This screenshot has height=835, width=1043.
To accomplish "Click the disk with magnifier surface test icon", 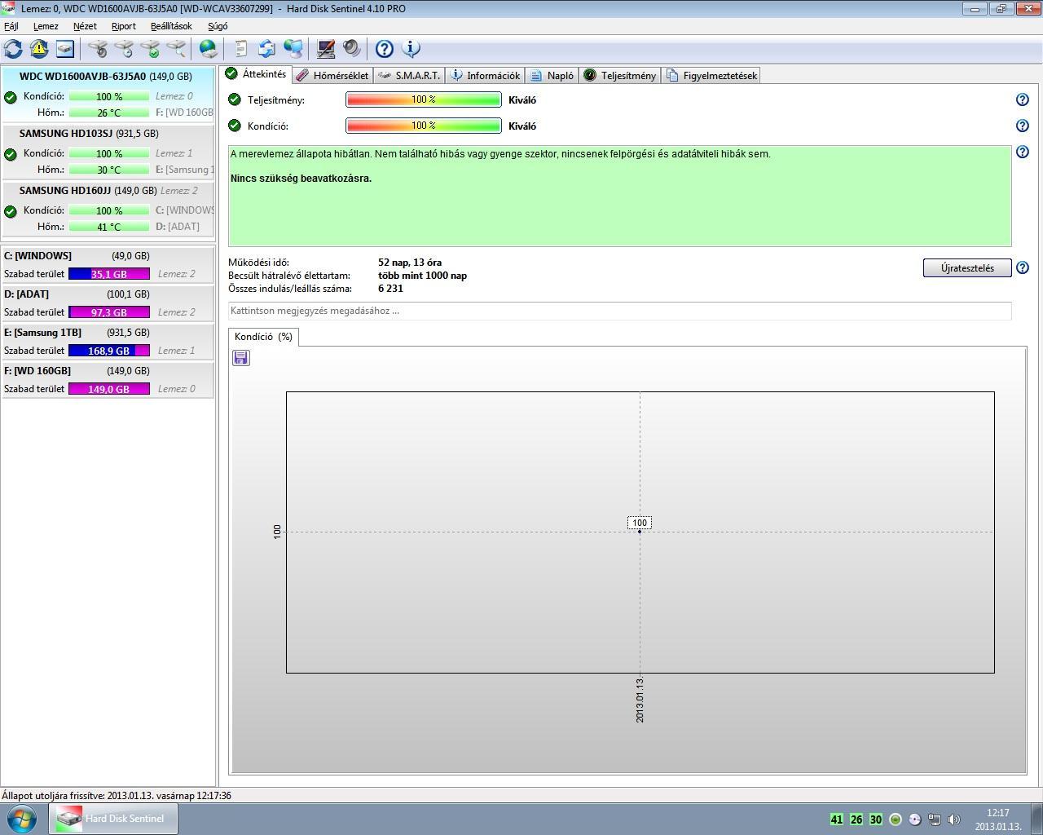I will coord(176,49).
